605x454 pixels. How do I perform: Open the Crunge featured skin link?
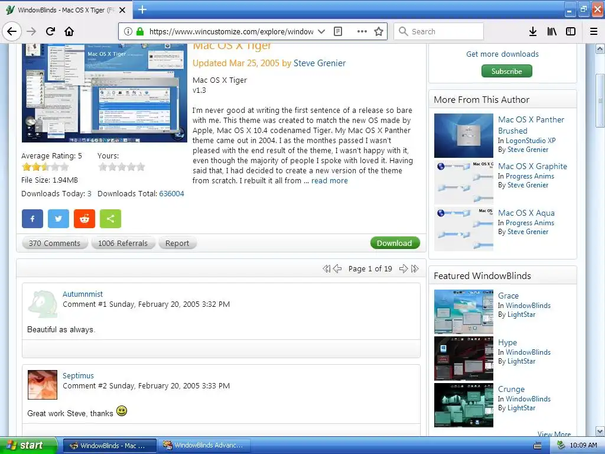pyautogui.click(x=511, y=389)
